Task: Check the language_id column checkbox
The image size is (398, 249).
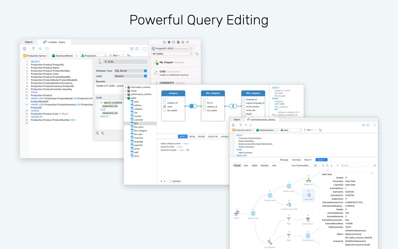Action: (x=244, y=99)
